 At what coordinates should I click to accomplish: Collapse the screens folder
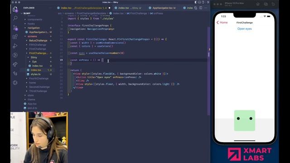tap(32, 36)
